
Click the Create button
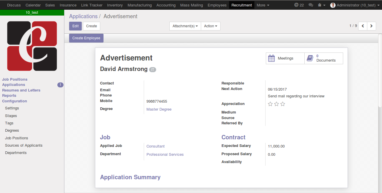(x=91, y=26)
